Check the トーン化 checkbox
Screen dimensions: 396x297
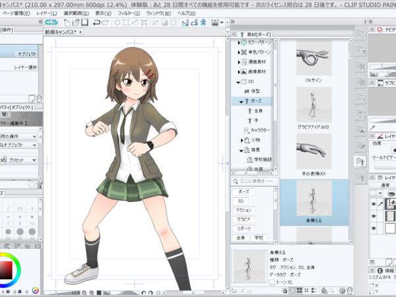pos(272,282)
